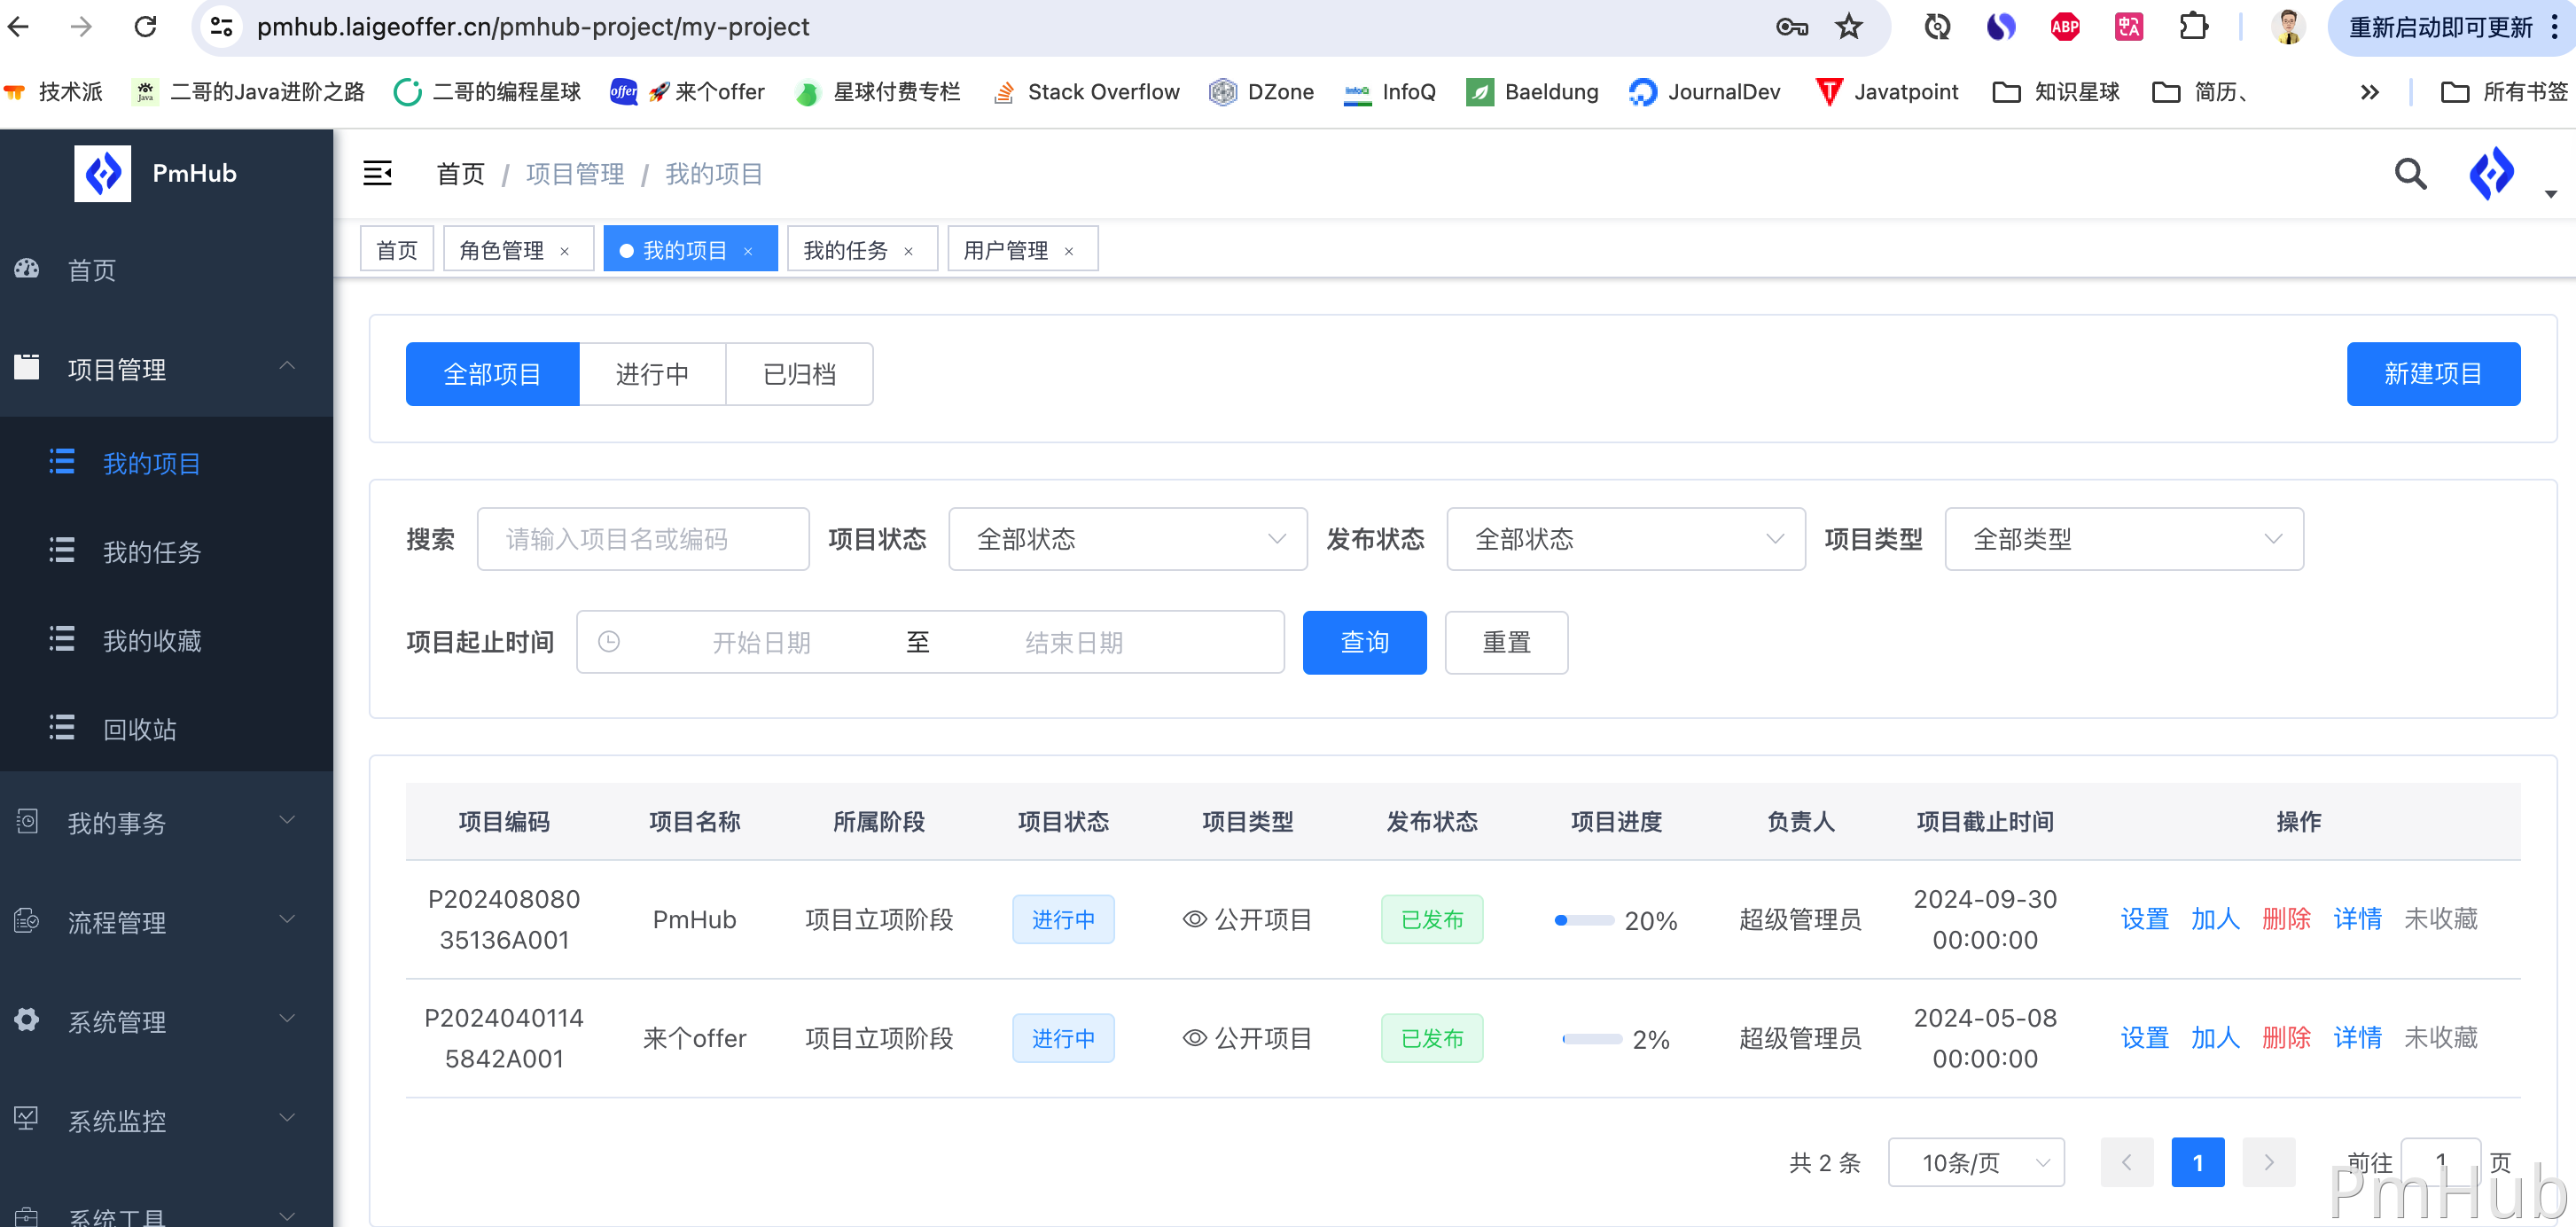2576x1227 pixels.
Task: Bookmark page with the star icon
Action: [x=1848, y=27]
